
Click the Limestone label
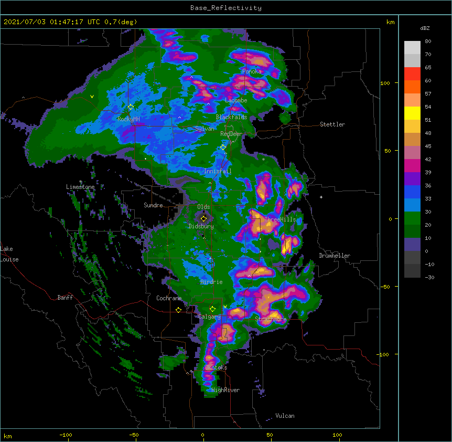tap(80, 187)
